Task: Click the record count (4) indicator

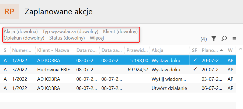Action: (204, 39)
